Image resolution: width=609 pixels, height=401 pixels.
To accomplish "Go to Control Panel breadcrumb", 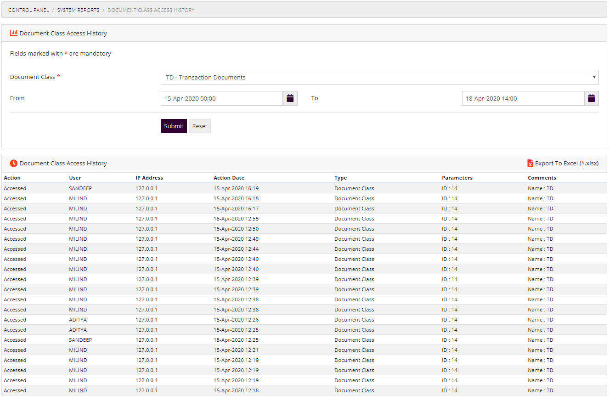I will pos(28,10).
